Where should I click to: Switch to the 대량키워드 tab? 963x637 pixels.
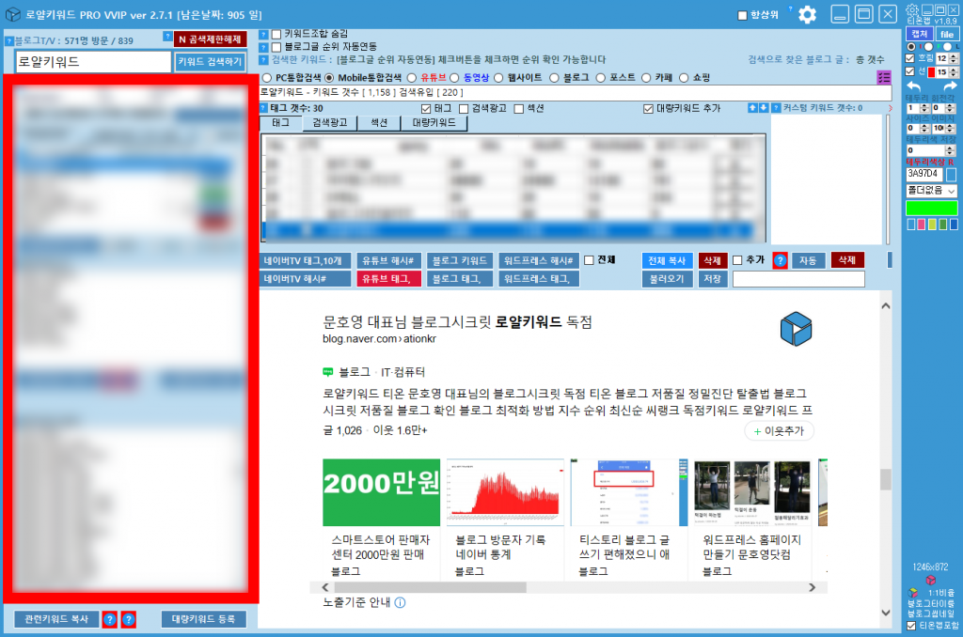coord(434,123)
